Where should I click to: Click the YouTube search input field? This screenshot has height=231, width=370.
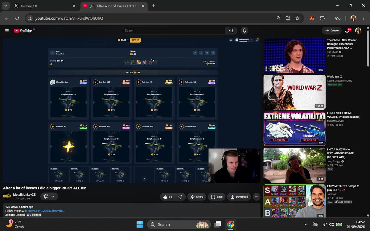174,30
